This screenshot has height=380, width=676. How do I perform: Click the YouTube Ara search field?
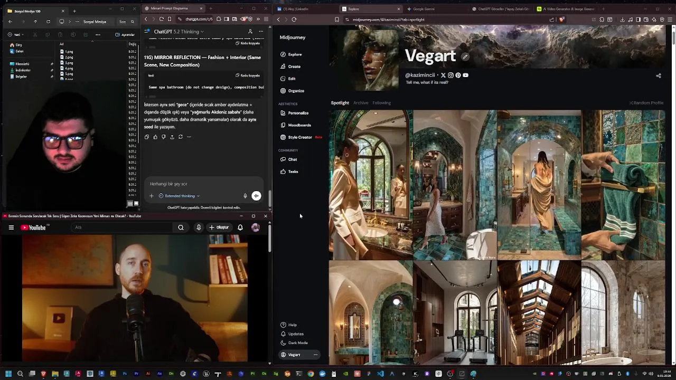pos(121,227)
